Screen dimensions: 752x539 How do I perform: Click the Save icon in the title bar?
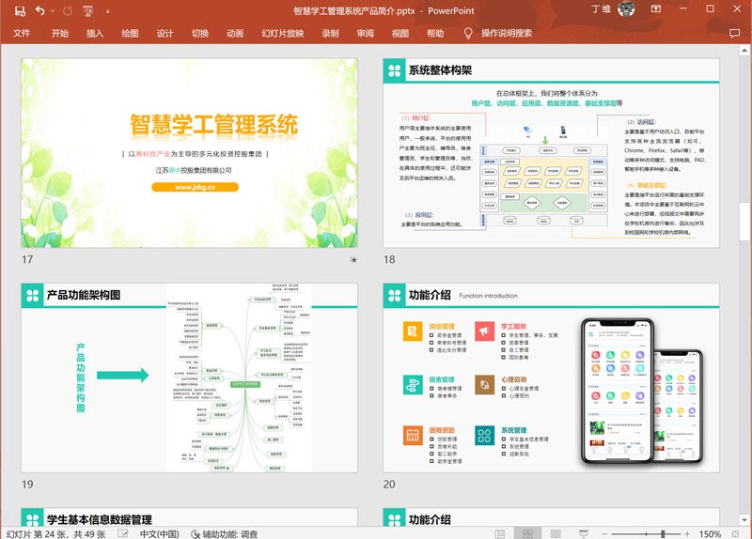click(x=20, y=10)
